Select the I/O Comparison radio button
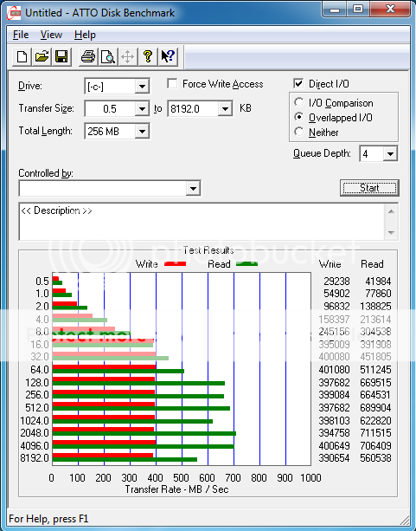The image size is (416, 531). [299, 102]
